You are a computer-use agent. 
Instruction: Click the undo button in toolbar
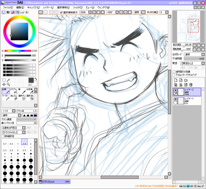[41, 12]
